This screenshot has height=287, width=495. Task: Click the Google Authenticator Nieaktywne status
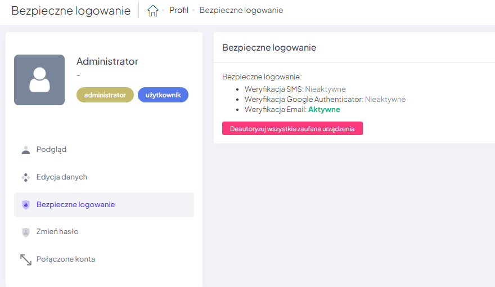pos(385,100)
